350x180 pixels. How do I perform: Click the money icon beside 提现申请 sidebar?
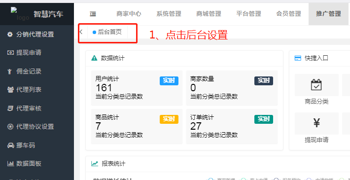coord(10,52)
